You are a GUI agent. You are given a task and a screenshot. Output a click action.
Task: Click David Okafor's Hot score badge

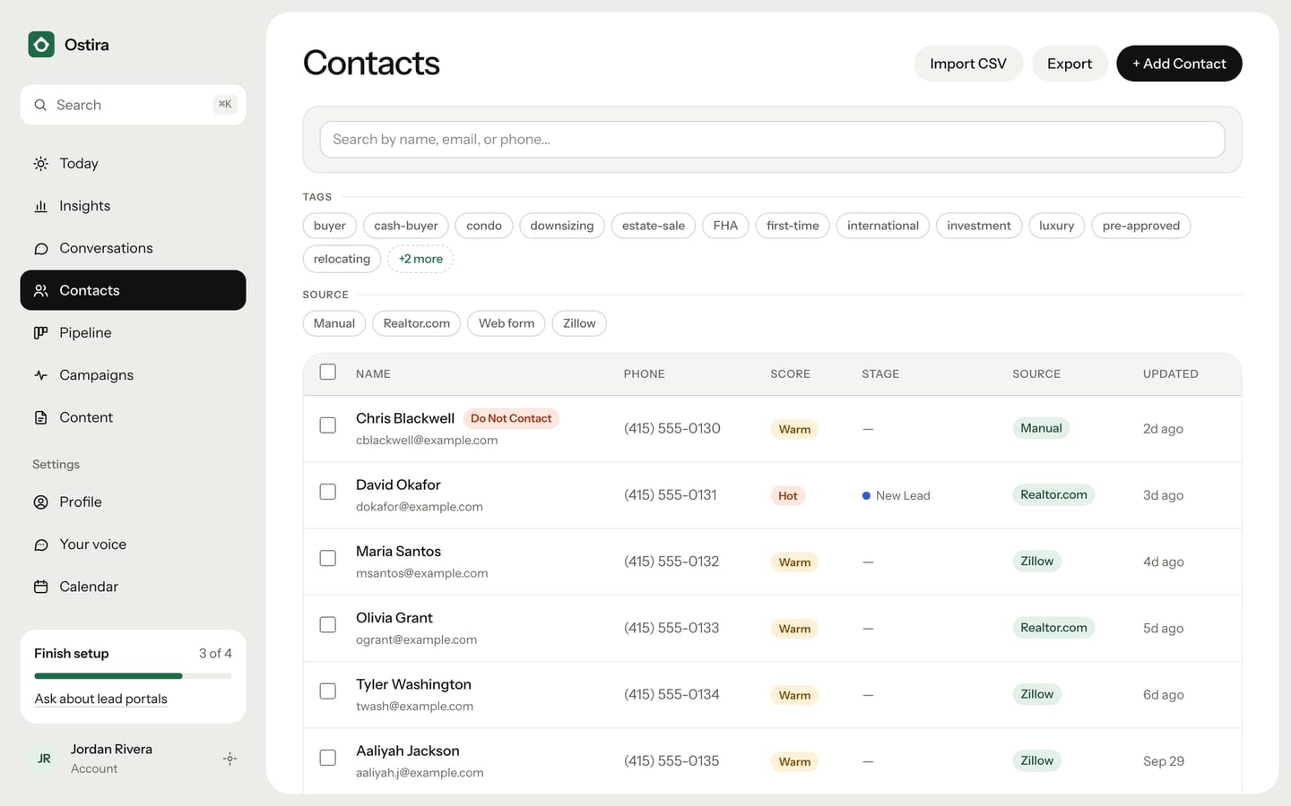[x=788, y=495]
